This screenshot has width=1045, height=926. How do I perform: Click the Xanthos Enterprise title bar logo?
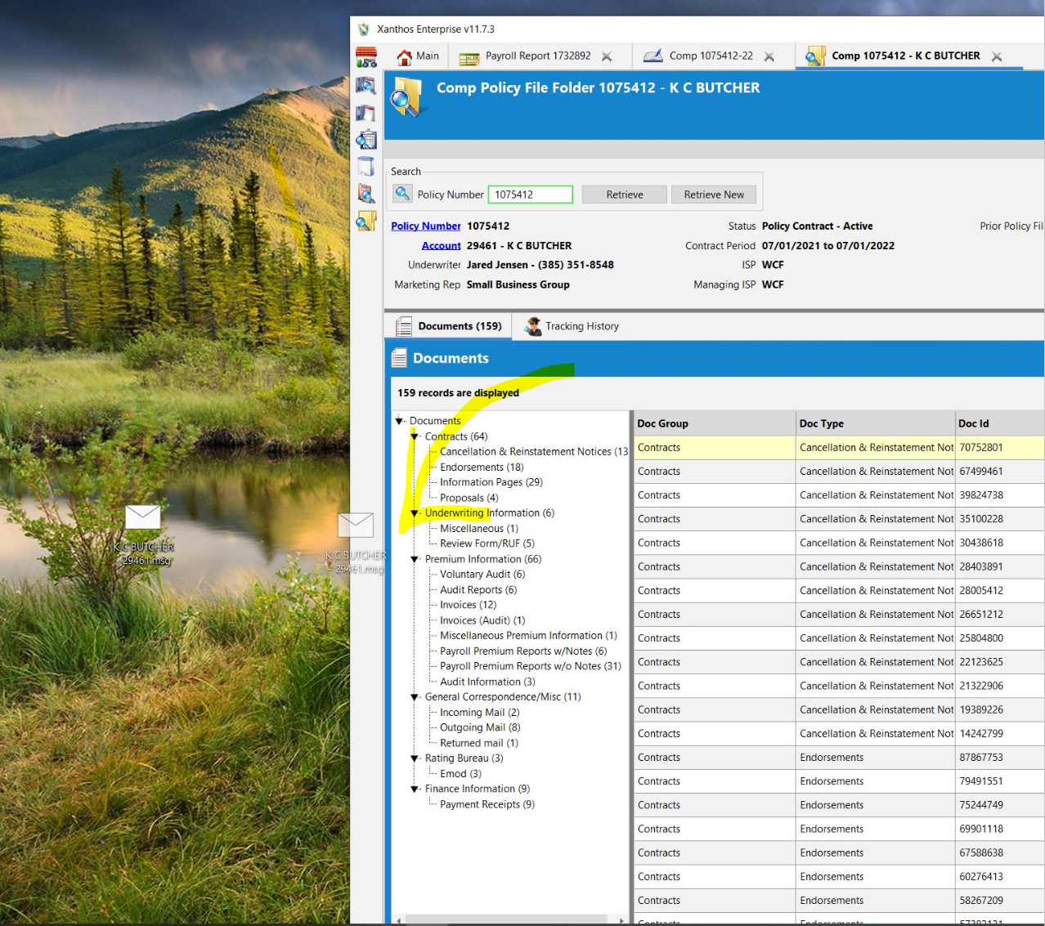pos(364,29)
